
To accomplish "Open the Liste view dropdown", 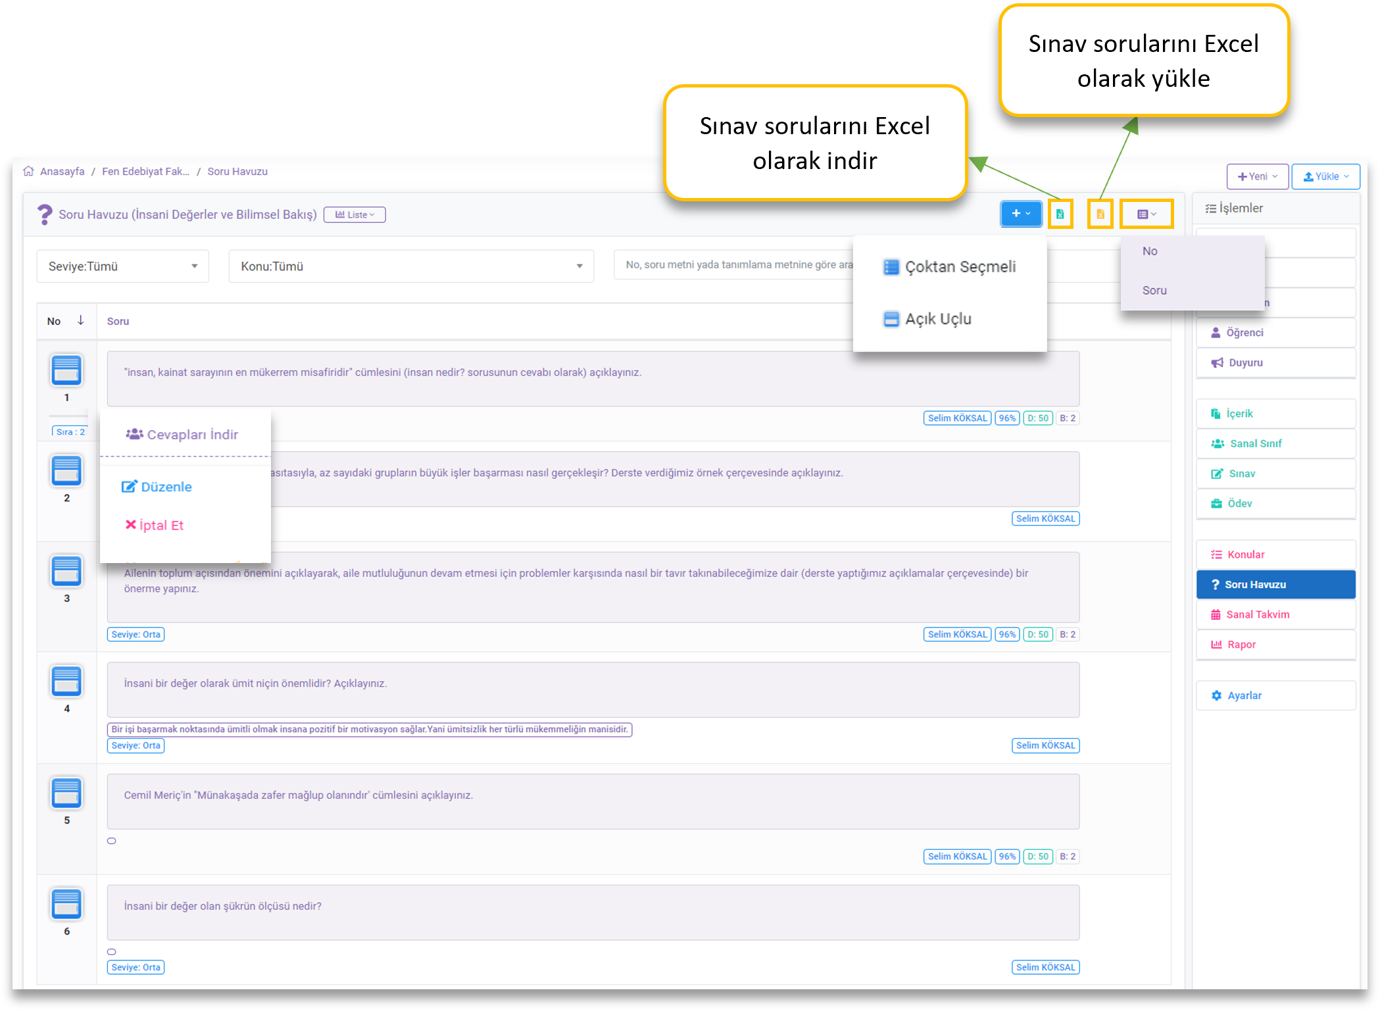I will (355, 214).
